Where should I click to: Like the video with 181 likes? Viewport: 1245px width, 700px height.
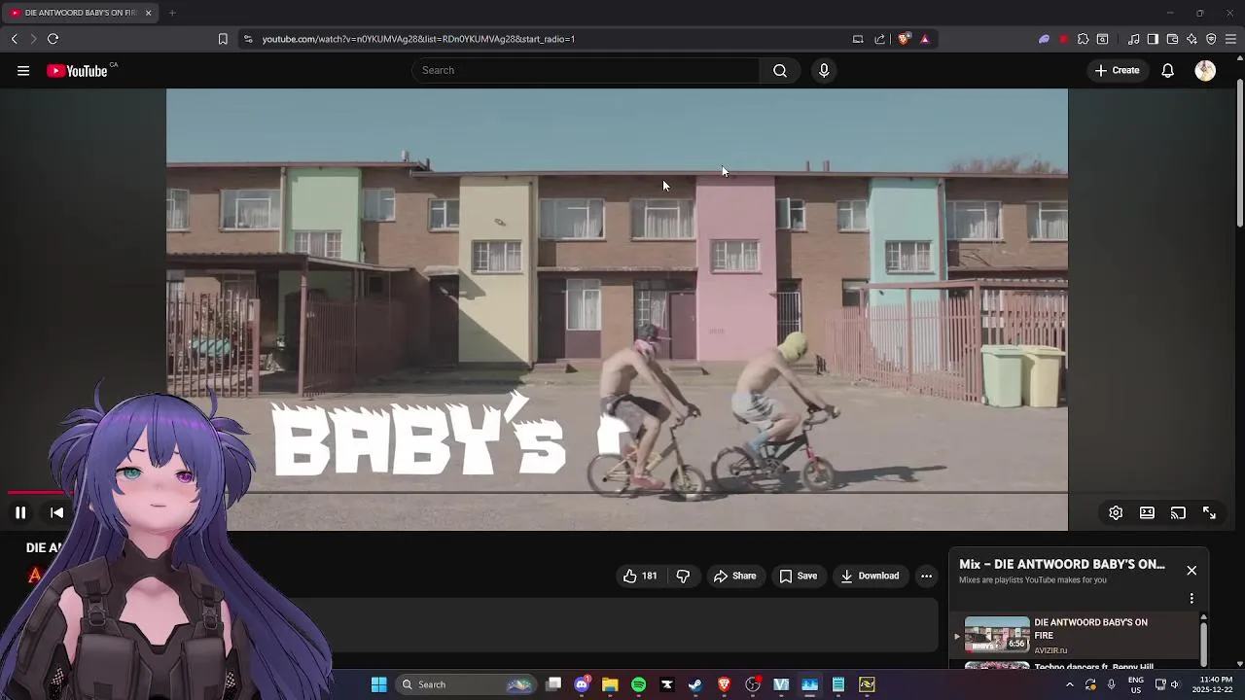[x=640, y=576]
